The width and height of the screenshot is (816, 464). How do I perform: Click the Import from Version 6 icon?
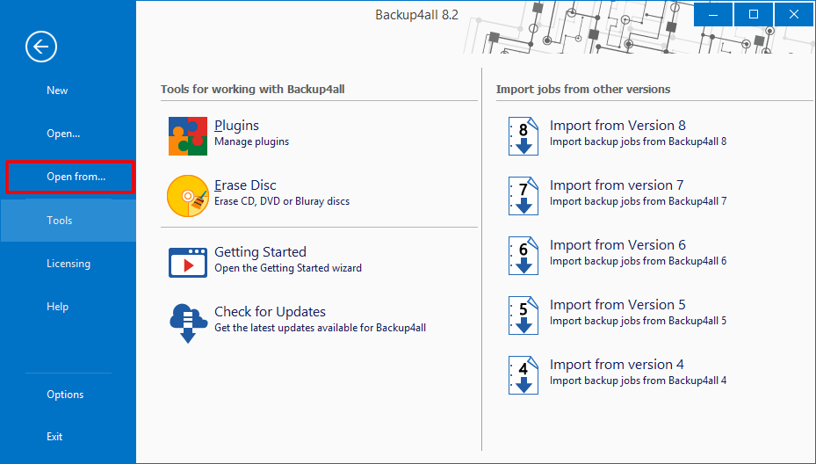point(524,255)
